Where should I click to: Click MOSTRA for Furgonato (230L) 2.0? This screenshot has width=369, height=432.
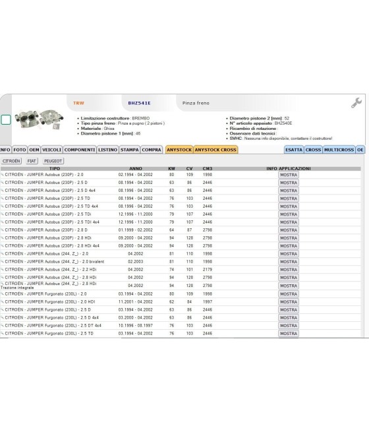[289, 294]
